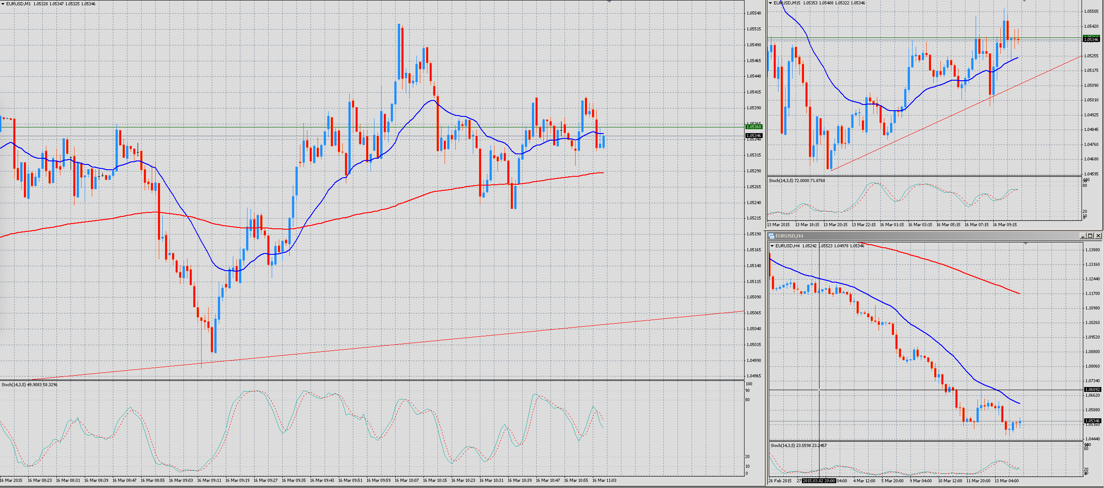Close the EURUSD,H4 chart window
The image size is (1104, 488).
click(1098, 236)
